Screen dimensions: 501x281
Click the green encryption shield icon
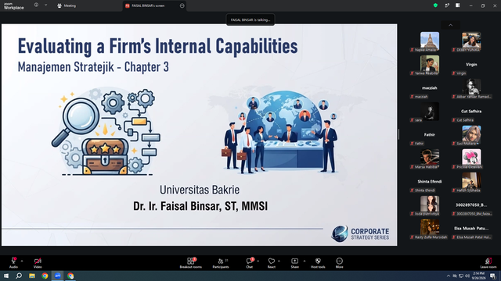click(435, 5)
